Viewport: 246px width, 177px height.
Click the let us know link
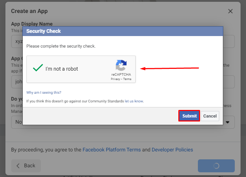tap(134, 101)
